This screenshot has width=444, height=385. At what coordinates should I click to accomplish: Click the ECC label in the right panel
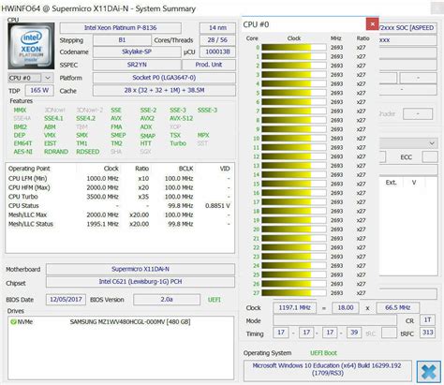coord(406,157)
